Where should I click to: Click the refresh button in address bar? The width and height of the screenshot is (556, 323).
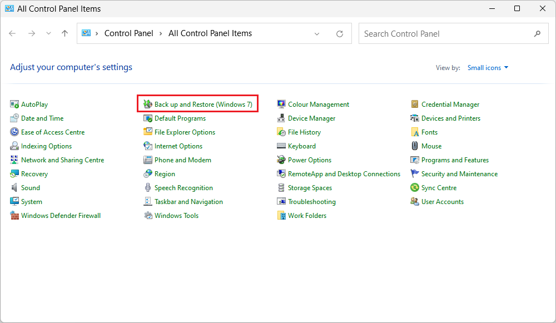pos(339,33)
